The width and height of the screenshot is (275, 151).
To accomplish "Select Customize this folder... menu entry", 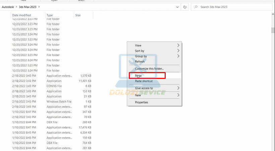I will 154,69.
